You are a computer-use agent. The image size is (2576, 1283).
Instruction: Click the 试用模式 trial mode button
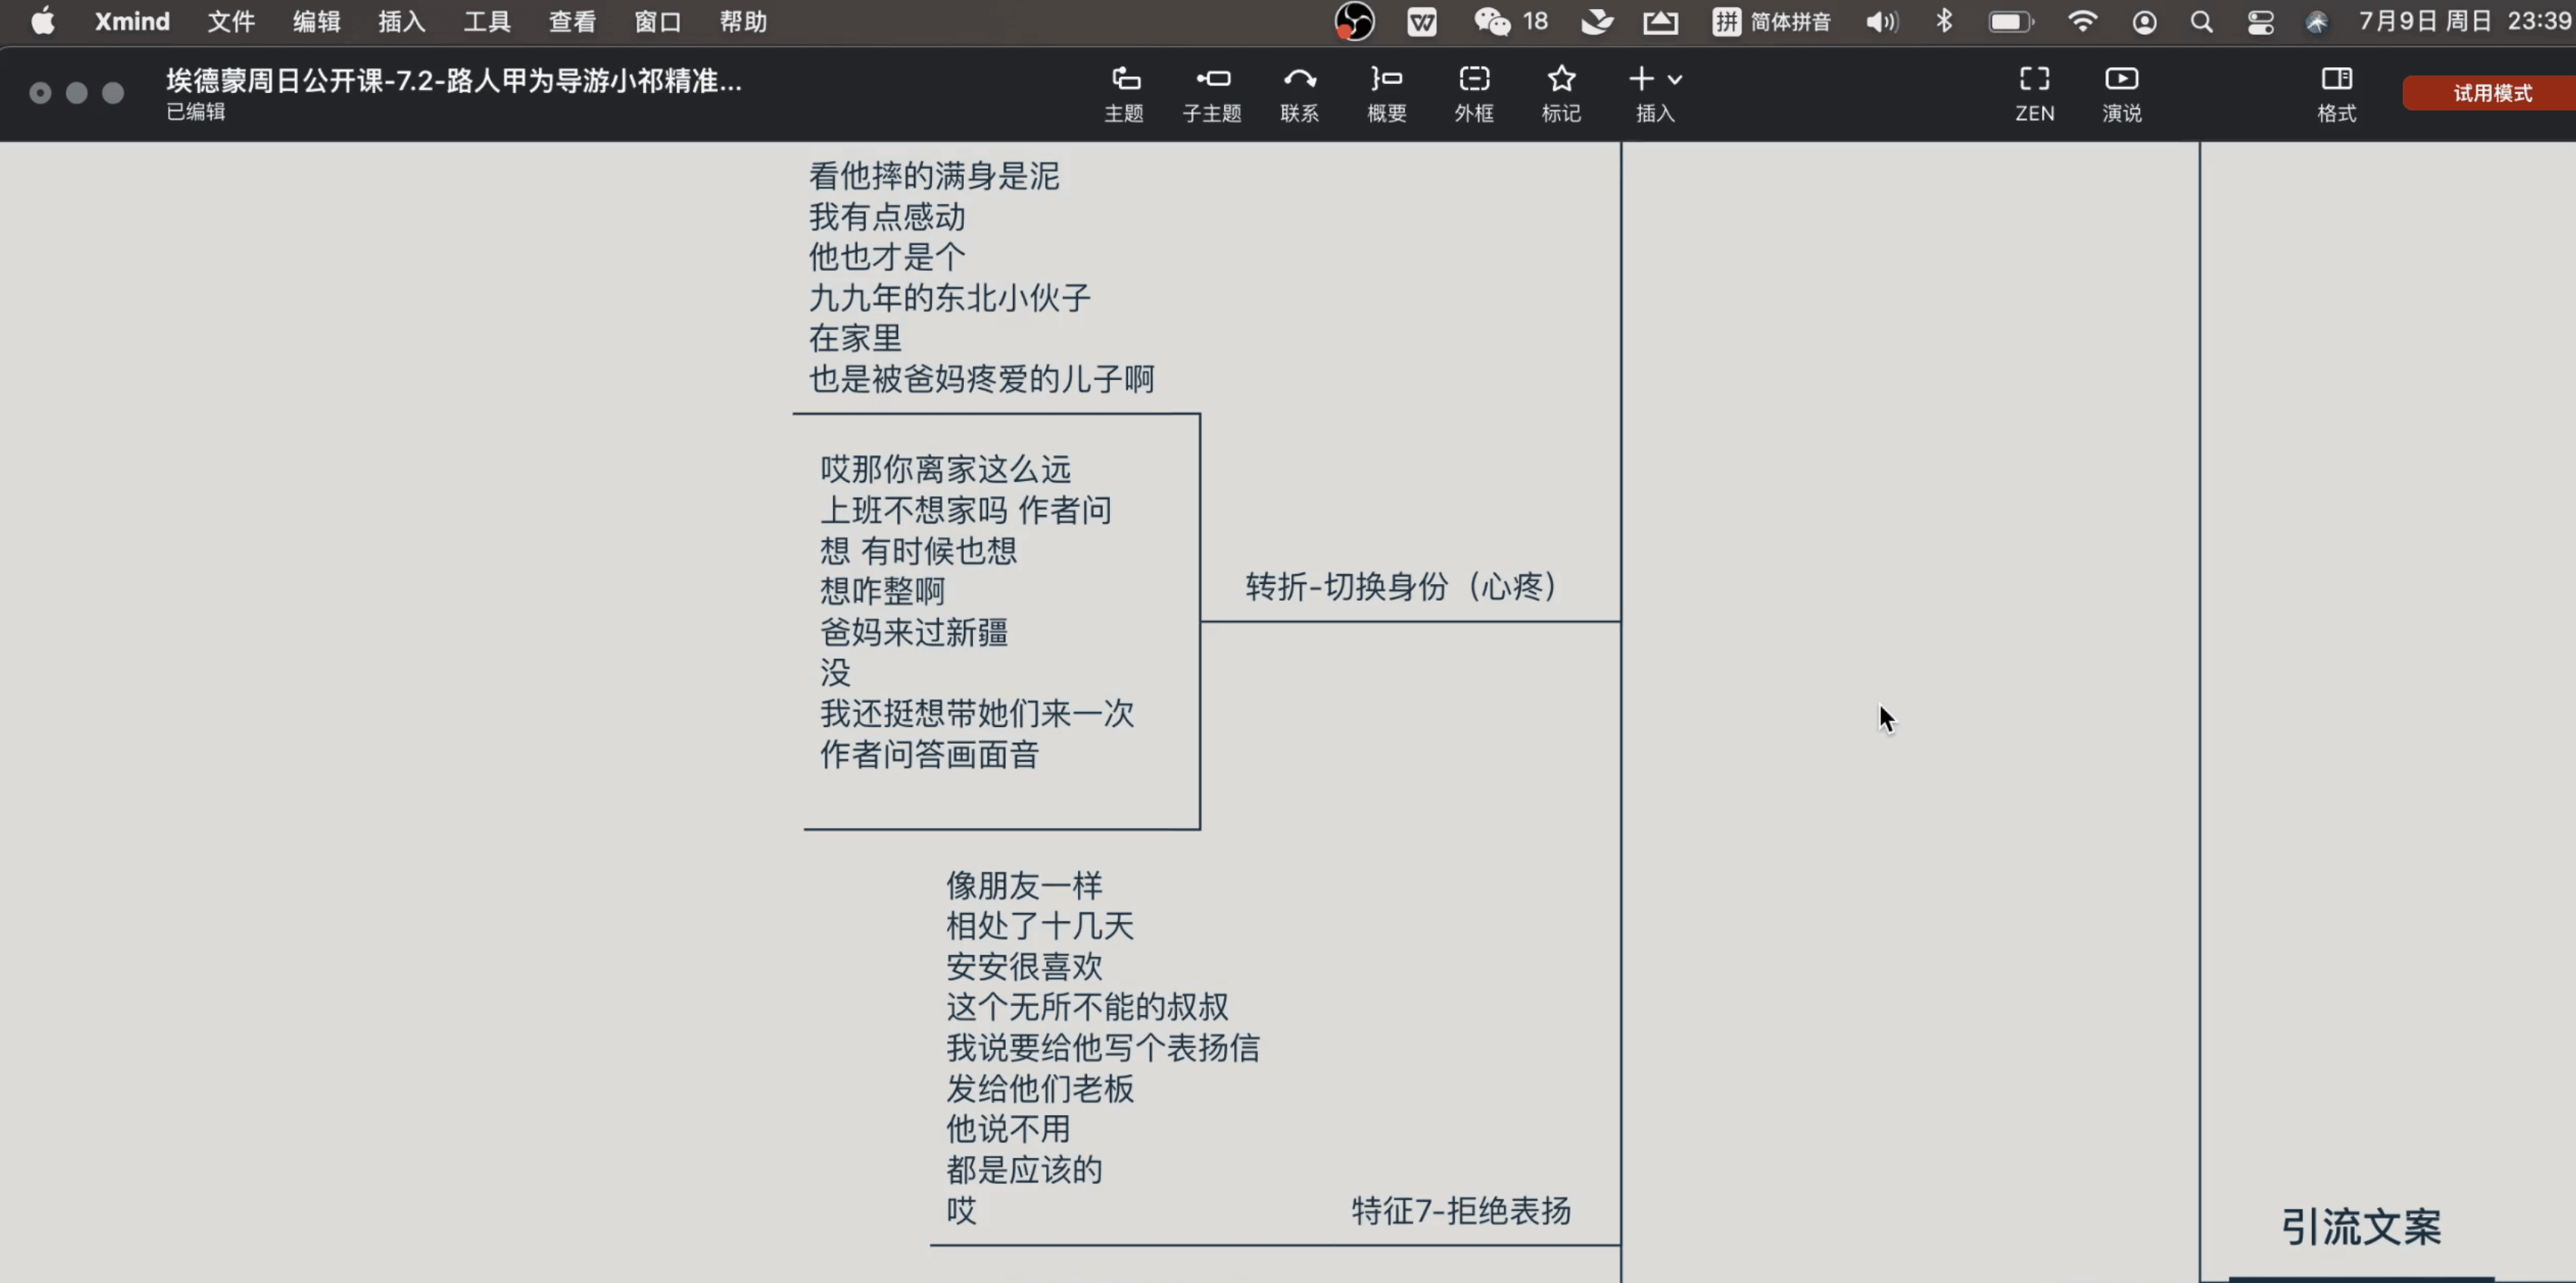pos(2490,93)
